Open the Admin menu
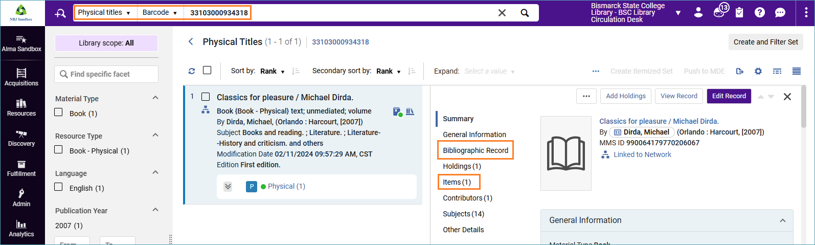The width and height of the screenshot is (815, 245). pos(21,198)
